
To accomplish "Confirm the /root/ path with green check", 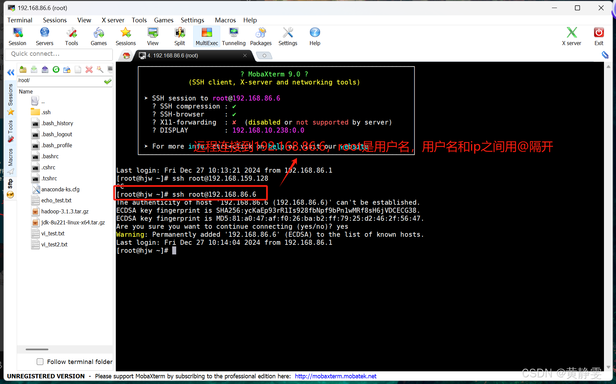I will point(107,81).
